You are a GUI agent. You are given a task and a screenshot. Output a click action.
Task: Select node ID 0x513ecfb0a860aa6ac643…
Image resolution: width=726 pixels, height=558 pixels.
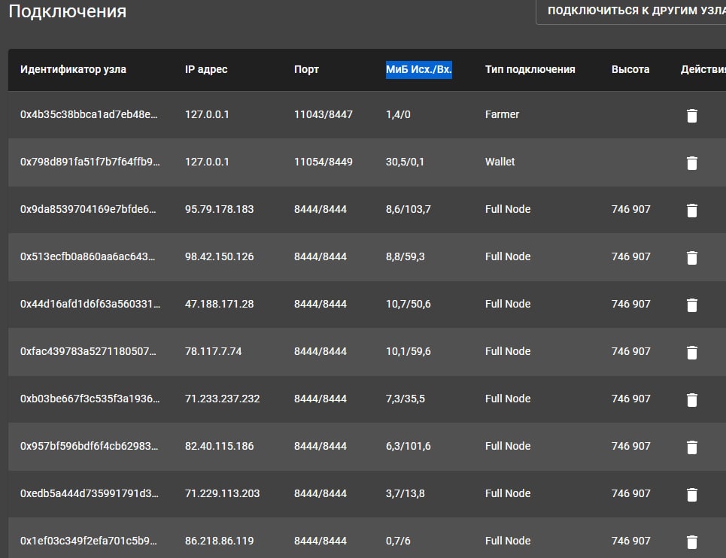pyautogui.click(x=87, y=256)
